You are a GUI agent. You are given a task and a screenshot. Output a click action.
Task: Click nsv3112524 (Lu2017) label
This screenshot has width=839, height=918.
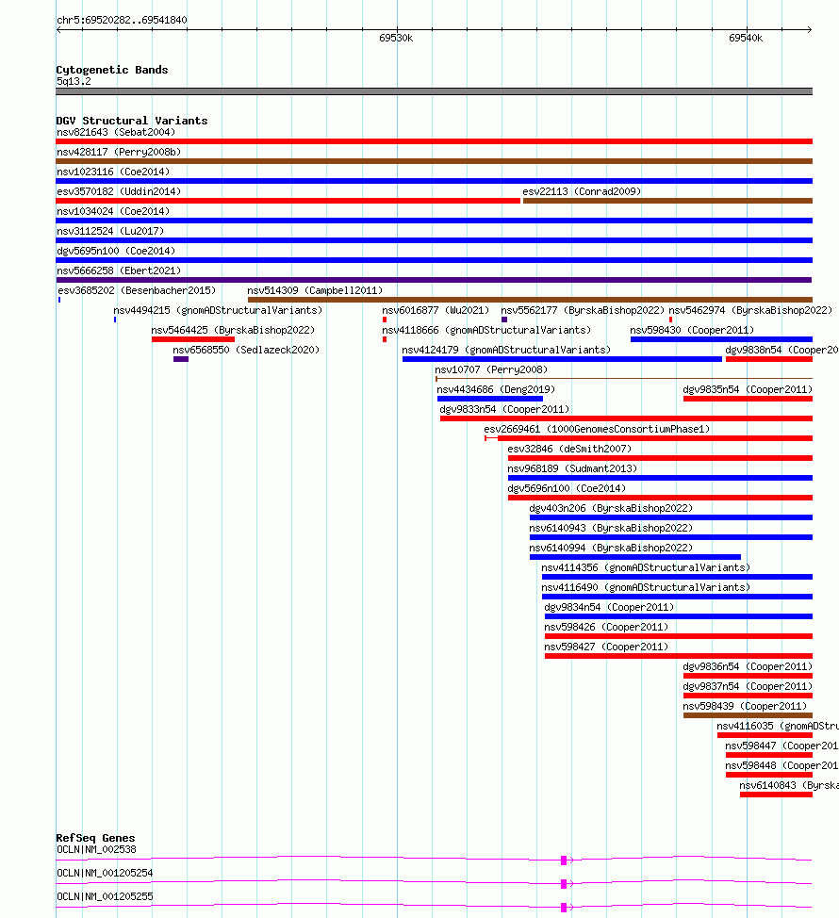coord(110,232)
